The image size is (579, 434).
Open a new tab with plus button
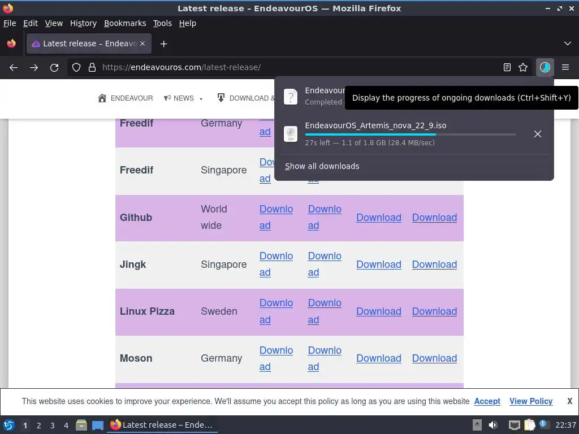(x=163, y=44)
